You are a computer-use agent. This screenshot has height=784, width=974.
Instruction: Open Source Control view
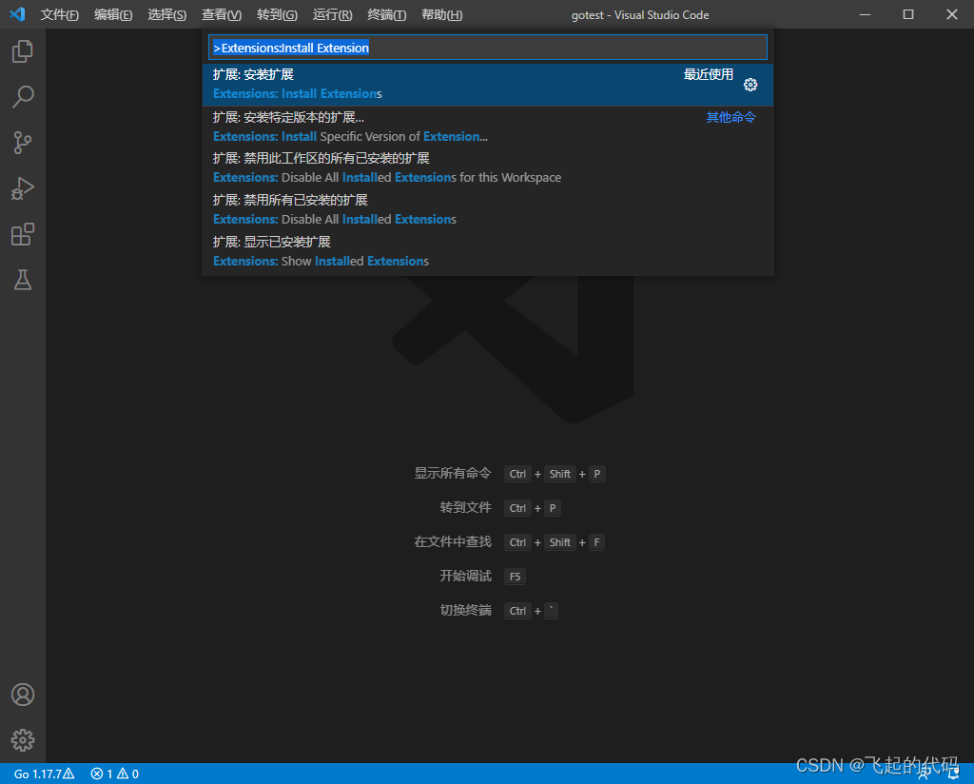pyautogui.click(x=23, y=143)
